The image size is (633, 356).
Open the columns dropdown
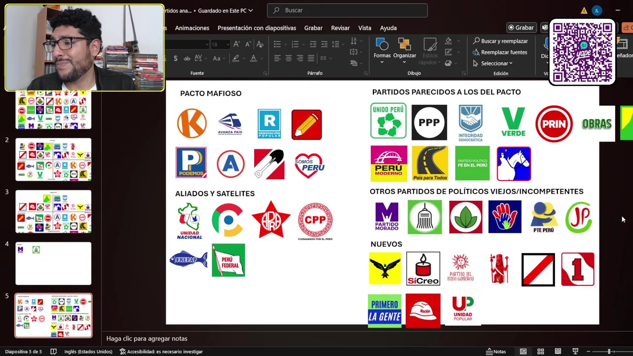point(326,58)
